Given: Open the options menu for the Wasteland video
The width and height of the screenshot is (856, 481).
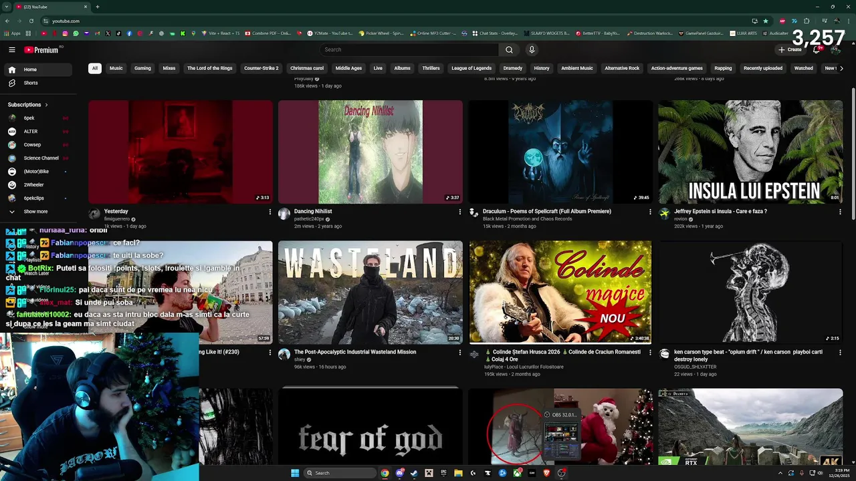Looking at the screenshot, I should [459, 352].
